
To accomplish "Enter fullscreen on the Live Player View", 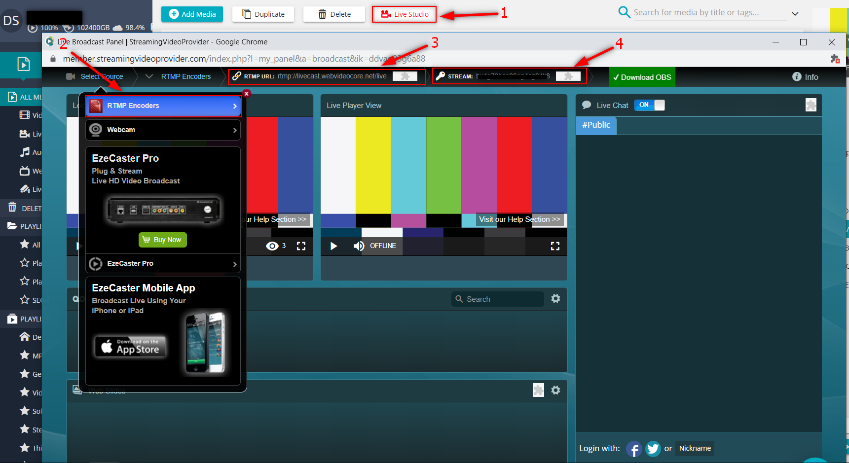I will [555, 246].
